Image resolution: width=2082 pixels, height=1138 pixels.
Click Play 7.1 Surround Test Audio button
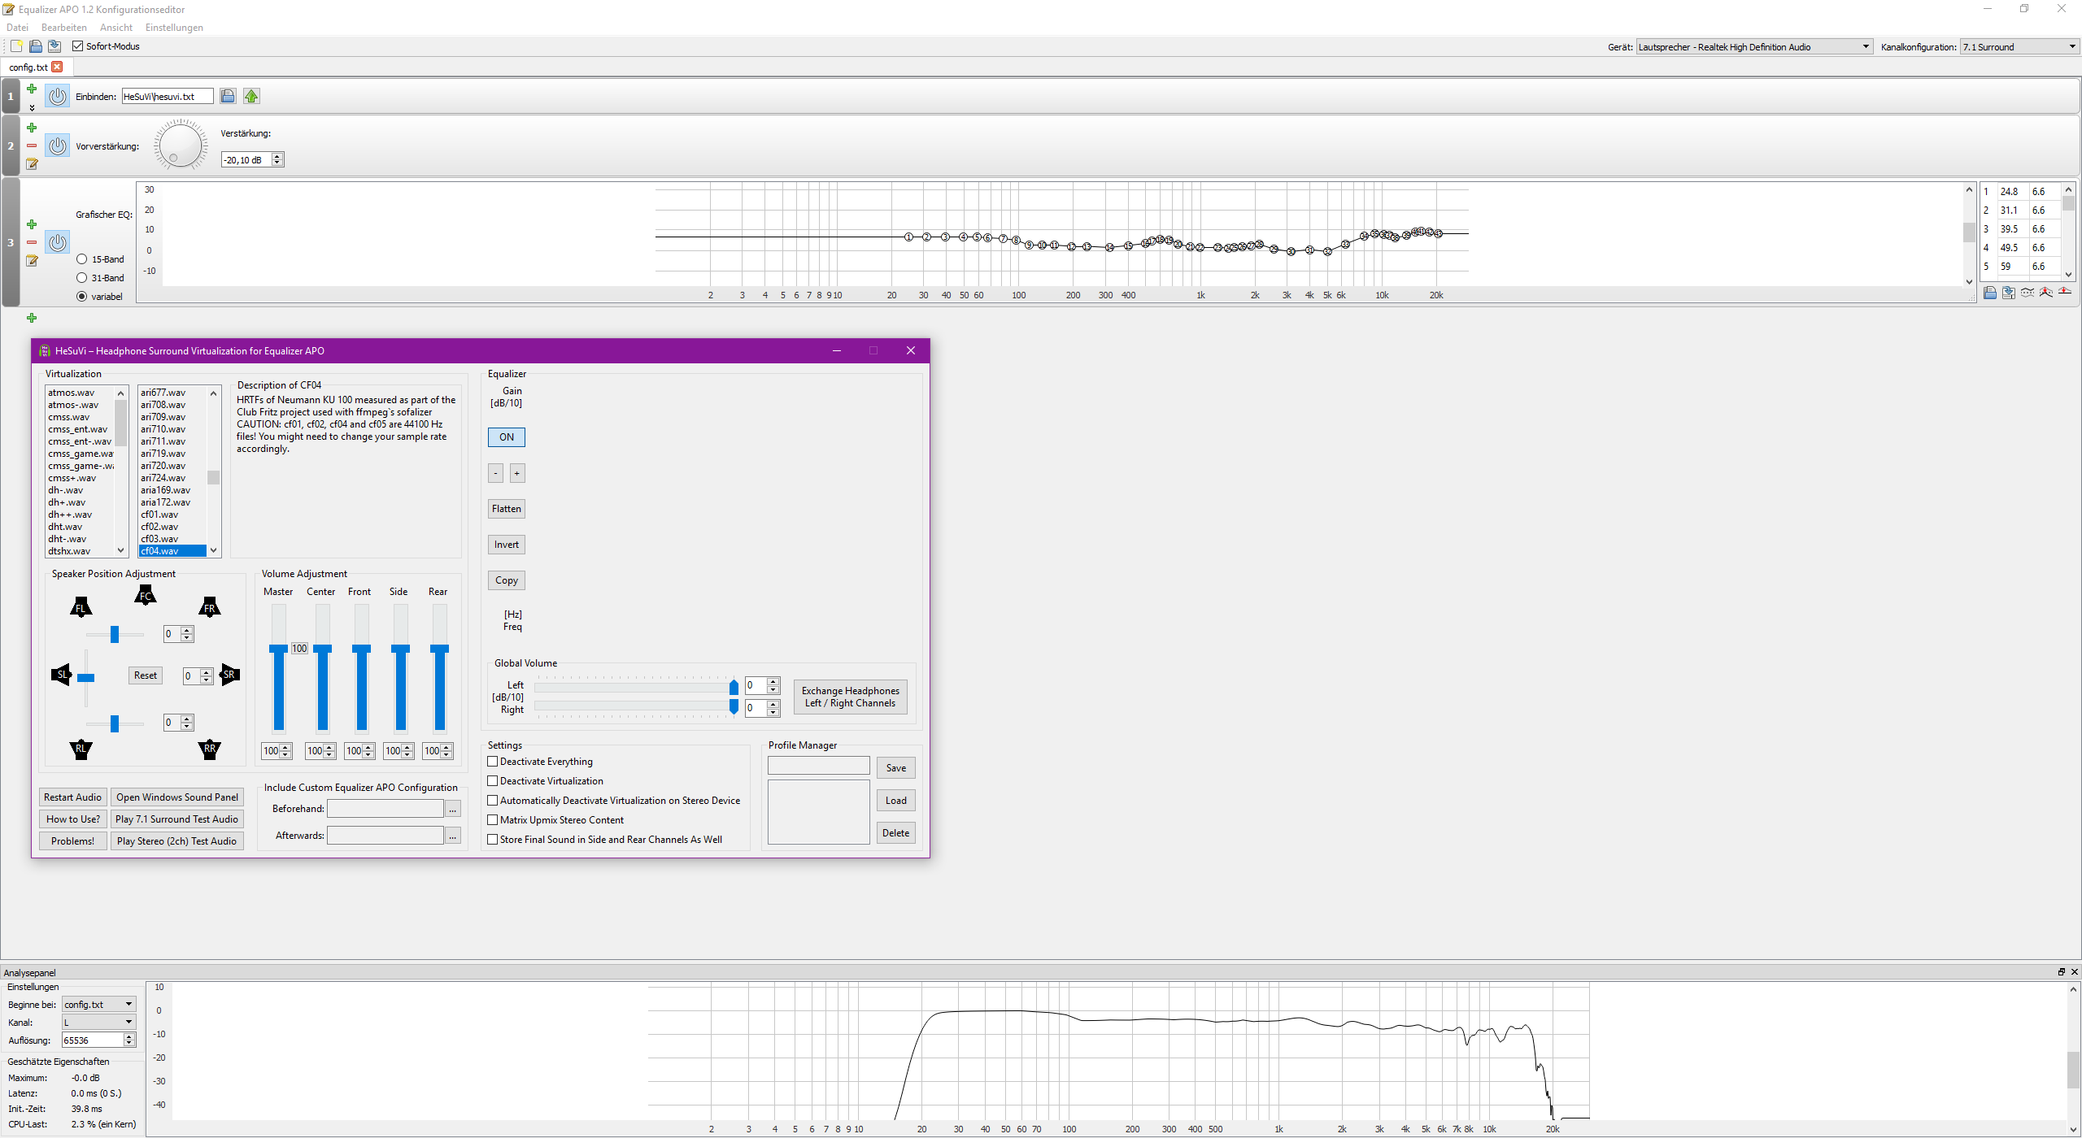[176, 819]
